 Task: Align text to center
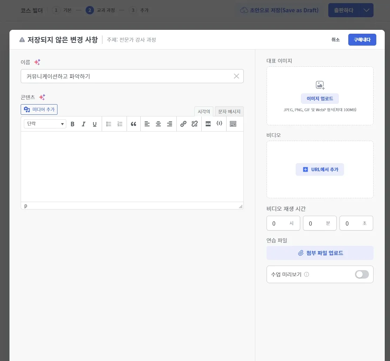click(x=158, y=124)
